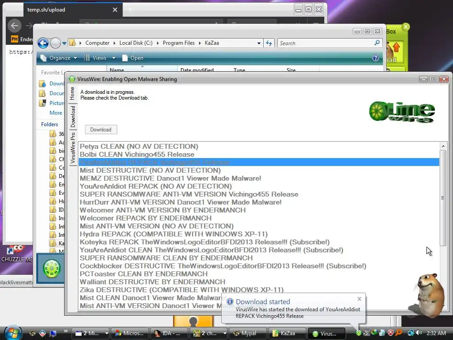Expand the chevron after Program Files in path
The width and height of the screenshot is (453, 340).
pyautogui.click(x=200, y=43)
